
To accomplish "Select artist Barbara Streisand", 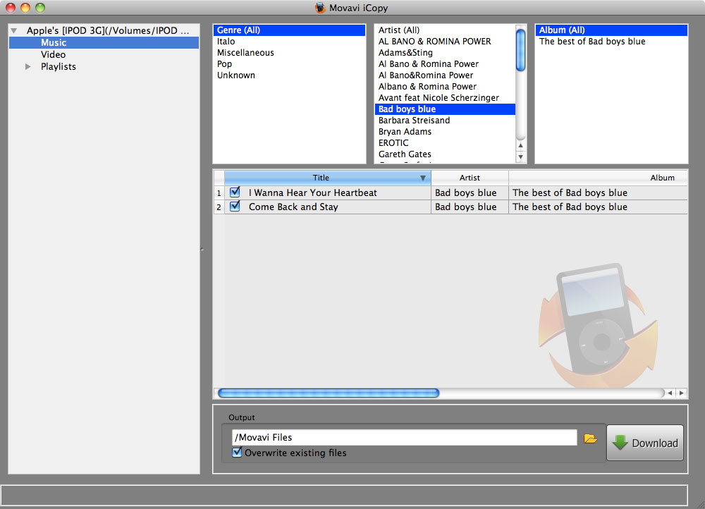I will pos(445,121).
